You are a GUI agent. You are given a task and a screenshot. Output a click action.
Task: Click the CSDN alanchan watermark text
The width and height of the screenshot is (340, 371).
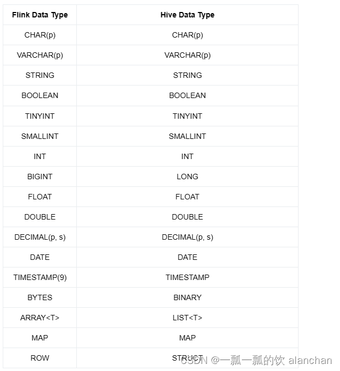point(256,361)
